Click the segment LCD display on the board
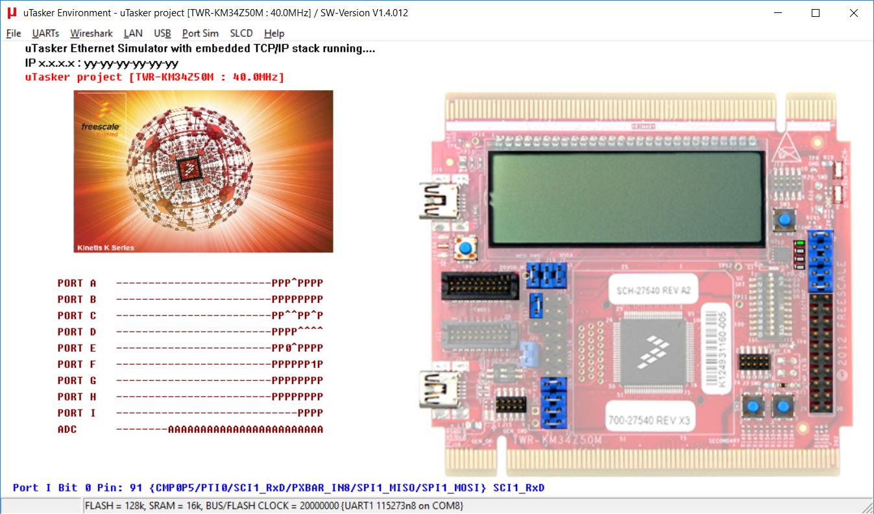874x514 pixels. 626,198
